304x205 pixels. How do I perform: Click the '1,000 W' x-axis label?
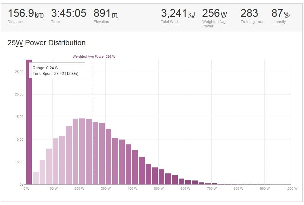click(291, 188)
